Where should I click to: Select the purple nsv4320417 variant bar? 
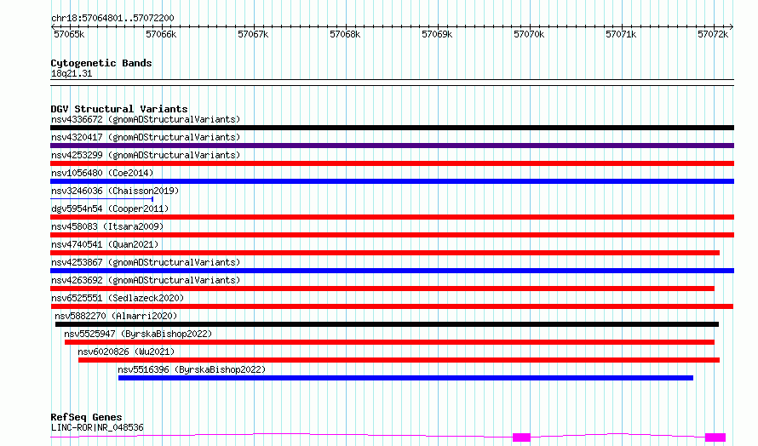(x=392, y=146)
